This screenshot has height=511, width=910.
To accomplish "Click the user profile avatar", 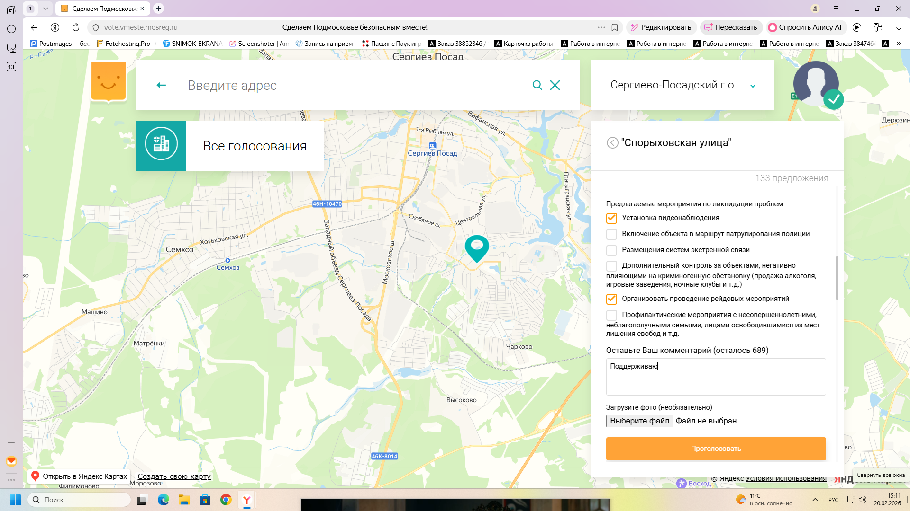I will click(816, 84).
